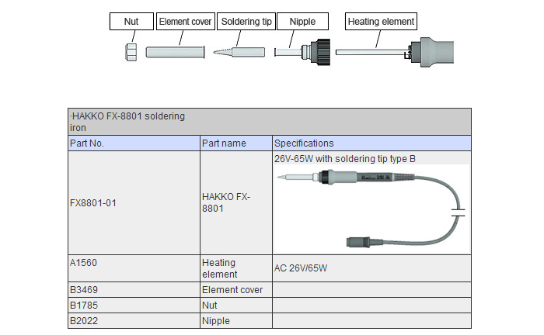
Task: Click the 'Part No.' column header
Action: (x=133, y=143)
